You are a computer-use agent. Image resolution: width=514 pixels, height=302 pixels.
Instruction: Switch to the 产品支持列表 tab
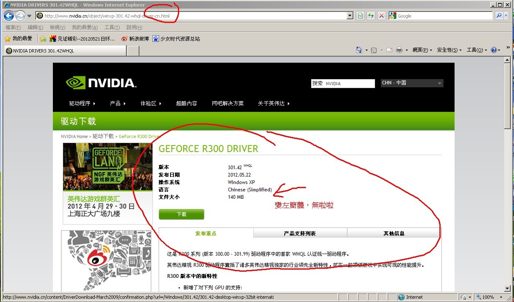pos(300,233)
